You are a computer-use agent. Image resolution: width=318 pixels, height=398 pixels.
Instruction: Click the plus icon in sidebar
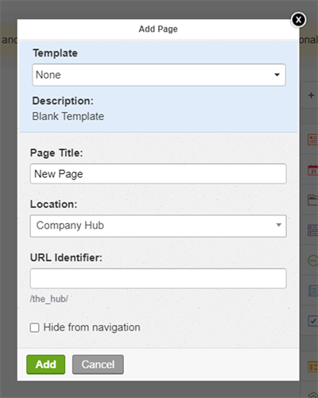point(312,95)
